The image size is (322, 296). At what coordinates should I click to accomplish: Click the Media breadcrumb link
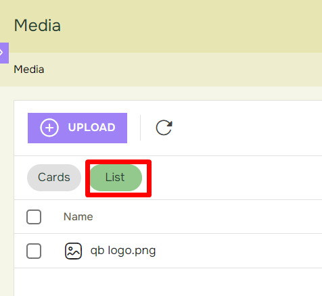(x=29, y=70)
